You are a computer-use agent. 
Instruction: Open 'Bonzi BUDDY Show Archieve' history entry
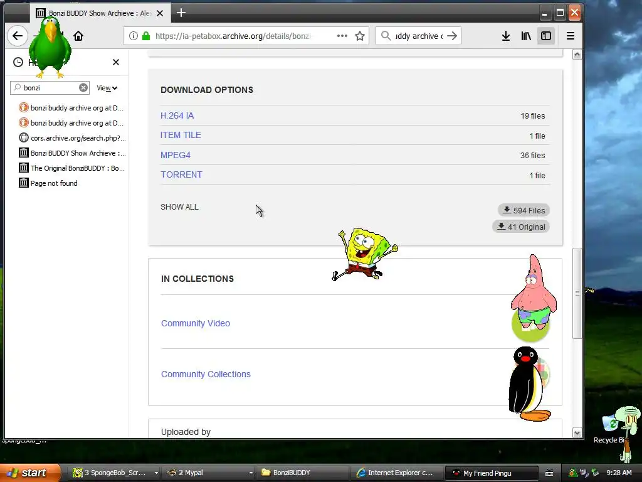pos(72,153)
